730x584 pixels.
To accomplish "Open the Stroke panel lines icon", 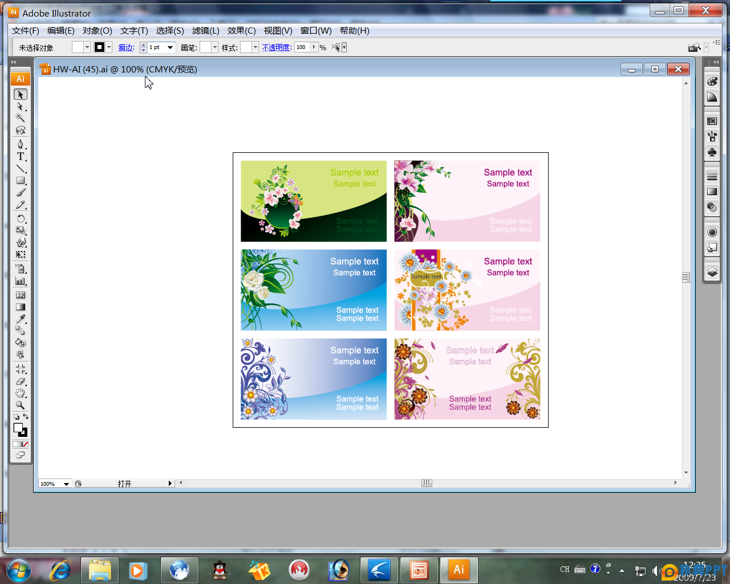I will [712, 176].
